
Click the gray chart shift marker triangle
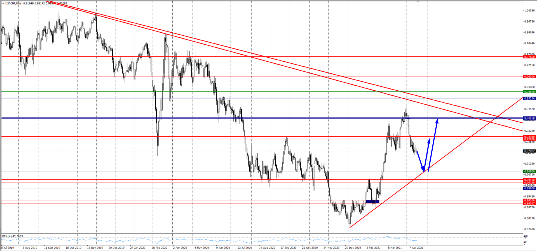(418, 2)
